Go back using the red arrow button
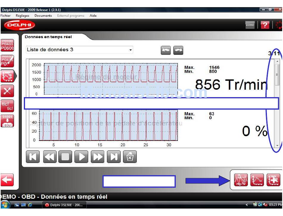The width and height of the screenshot is (283, 216). point(7,180)
